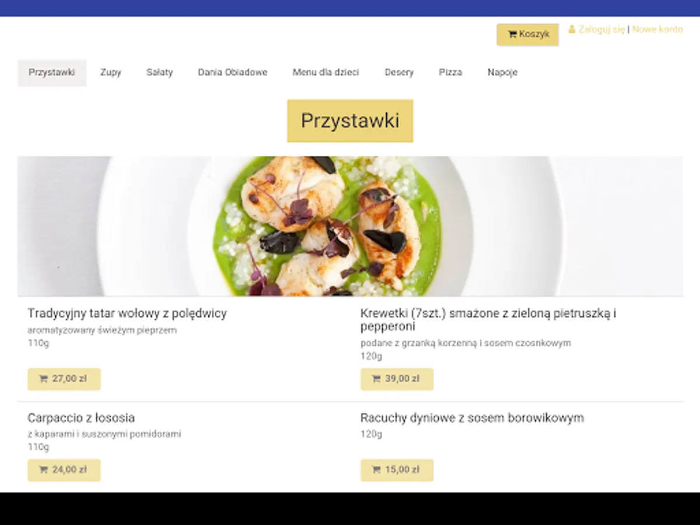Open the Koszyk cart button
Viewport: 700px width, 525px height.
point(527,34)
